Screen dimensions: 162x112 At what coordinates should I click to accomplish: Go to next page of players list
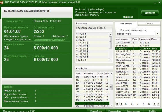tap(154, 104)
